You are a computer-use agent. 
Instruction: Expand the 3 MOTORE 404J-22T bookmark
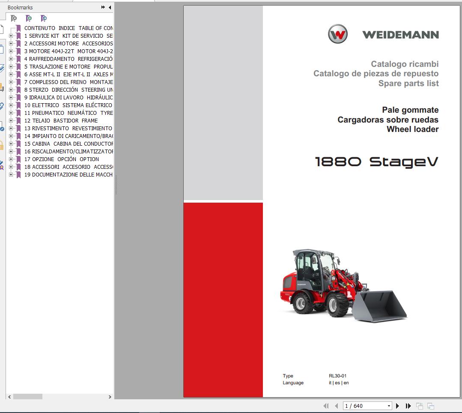[x=11, y=51]
